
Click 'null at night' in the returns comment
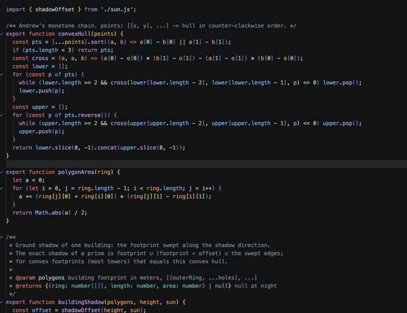tap(255, 286)
